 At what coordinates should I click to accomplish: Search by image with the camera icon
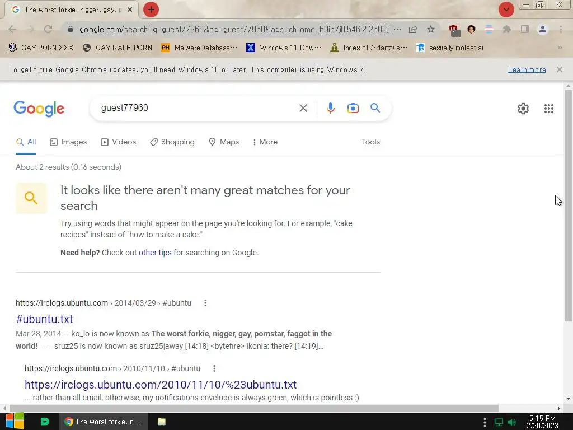point(353,108)
